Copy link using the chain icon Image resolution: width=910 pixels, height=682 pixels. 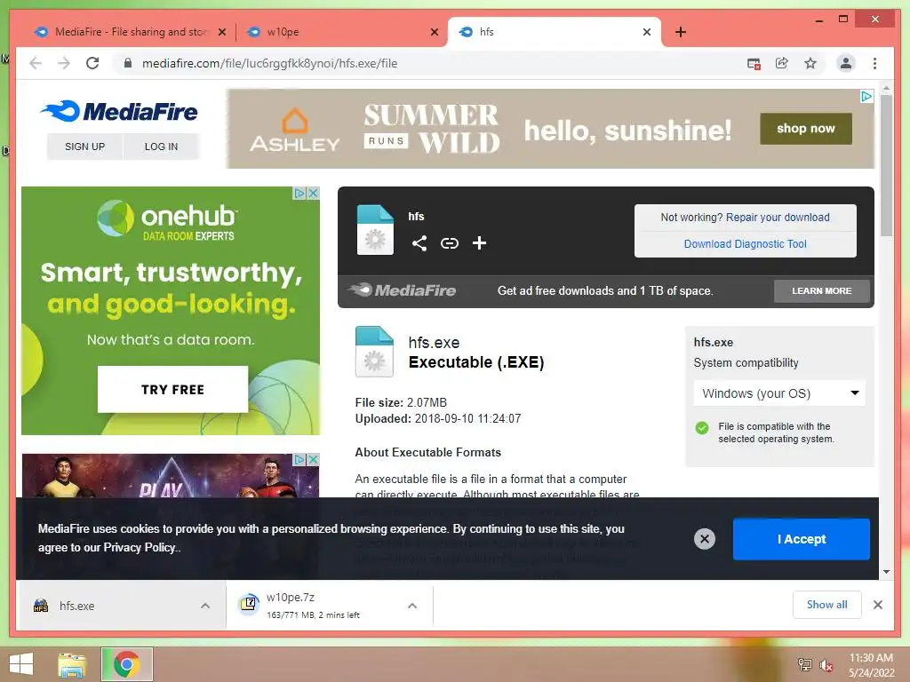click(x=449, y=243)
